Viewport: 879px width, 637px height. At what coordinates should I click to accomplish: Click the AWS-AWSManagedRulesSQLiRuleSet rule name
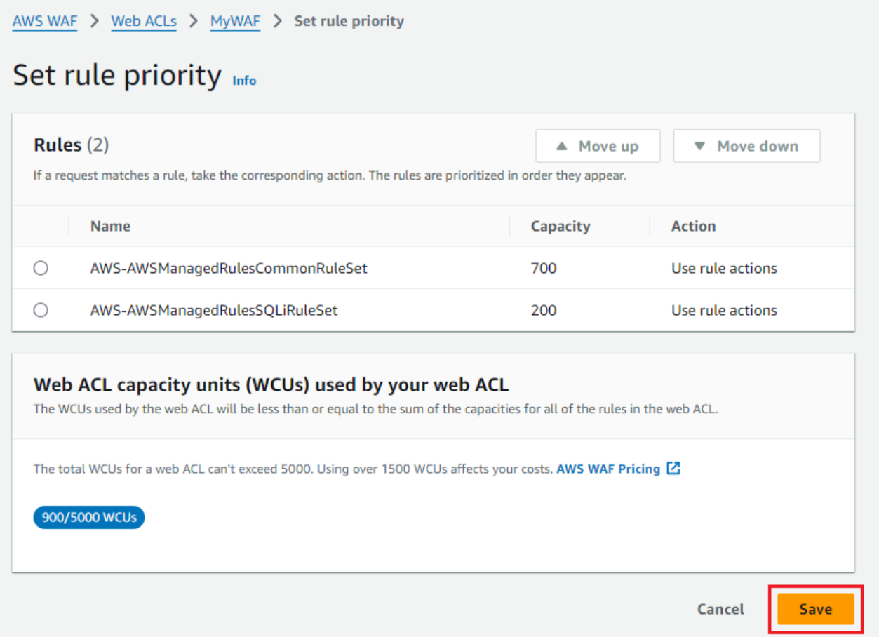tap(214, 310)
